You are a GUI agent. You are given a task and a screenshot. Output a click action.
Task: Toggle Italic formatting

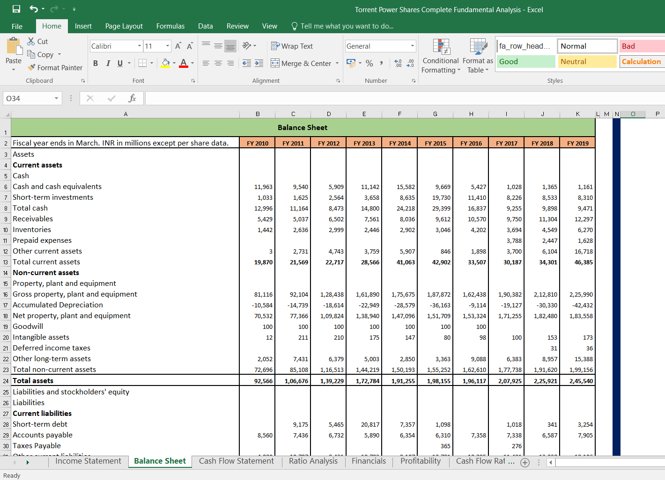tap(108, 63)
